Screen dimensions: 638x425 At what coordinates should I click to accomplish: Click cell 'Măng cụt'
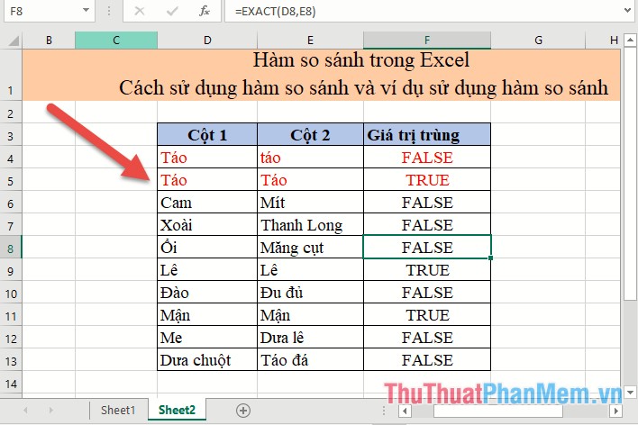(x=311, y=248)
